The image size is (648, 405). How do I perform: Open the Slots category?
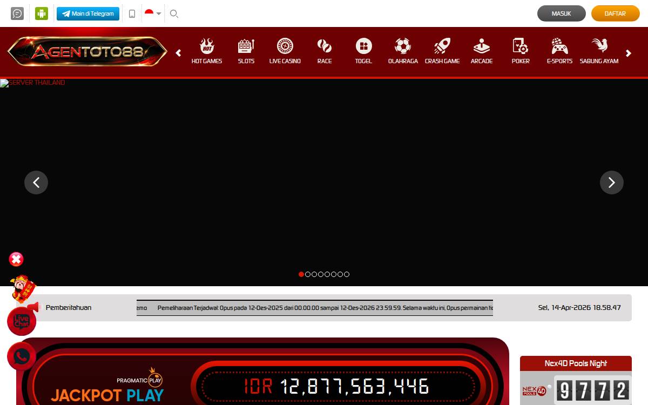click(x=246, y=52)
